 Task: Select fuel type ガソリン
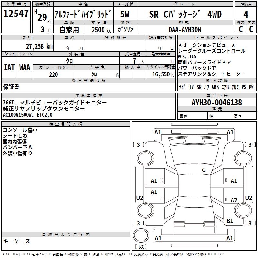(x=125, y=29)
